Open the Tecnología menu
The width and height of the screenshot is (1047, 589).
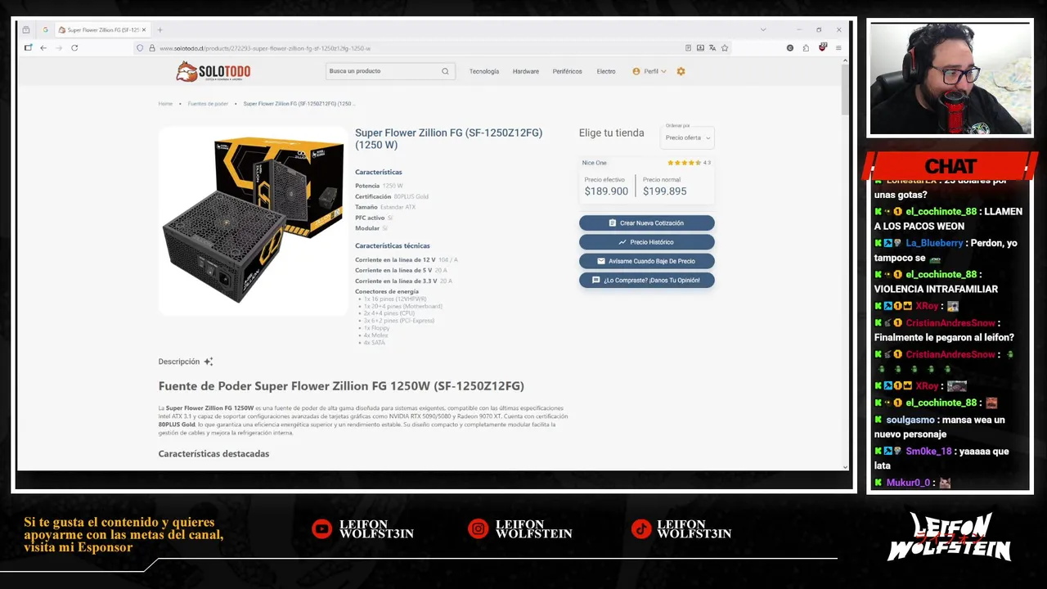point(484,71)
